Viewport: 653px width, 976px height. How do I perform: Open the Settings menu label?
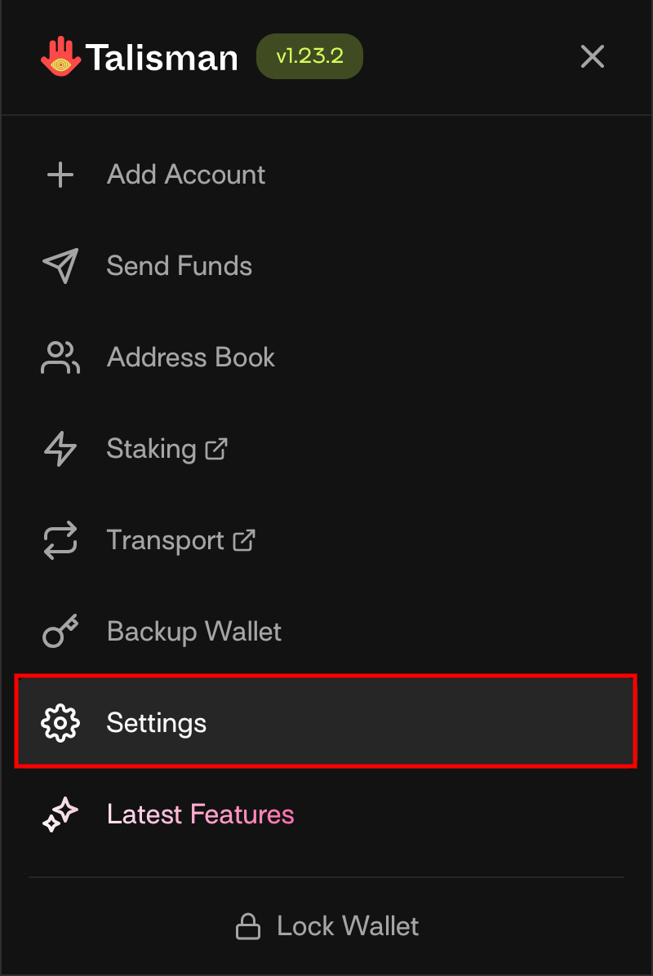tap(157, 723)
